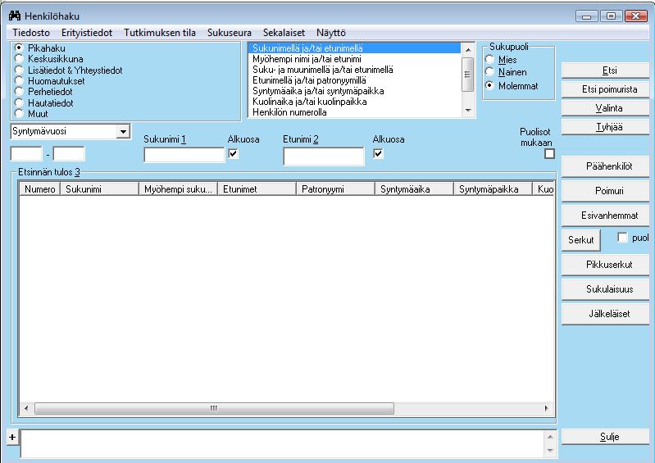Select the Keskusikkuna radio button
The height and width of the screenshot is (463, 655).
[x=19, y=58]
